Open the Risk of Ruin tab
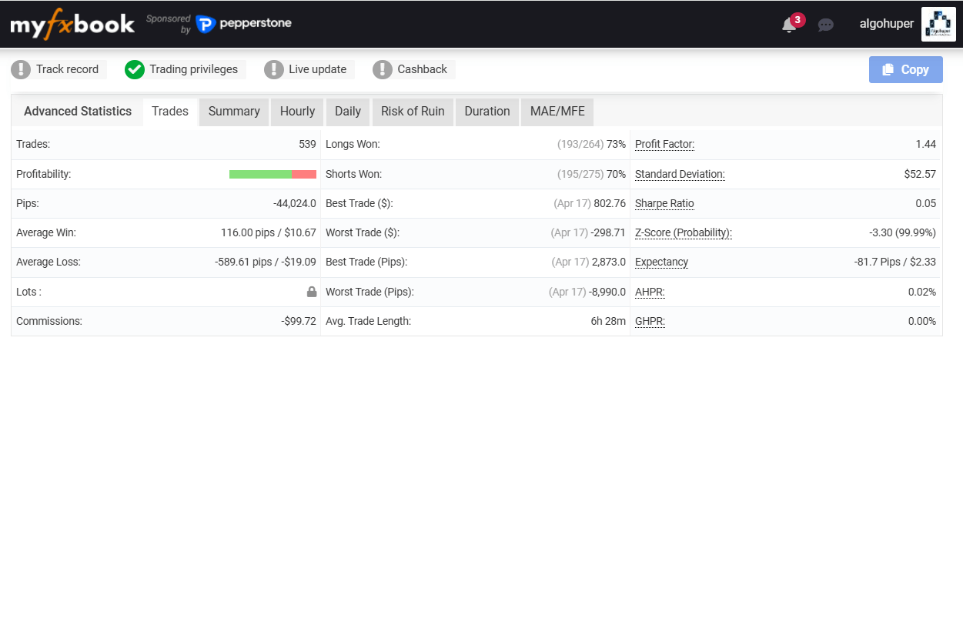This screenshot has width=963, height=635. pos(413,112)
